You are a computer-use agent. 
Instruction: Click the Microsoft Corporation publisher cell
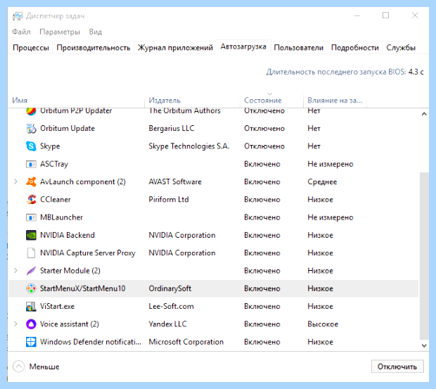click(186, 342)
